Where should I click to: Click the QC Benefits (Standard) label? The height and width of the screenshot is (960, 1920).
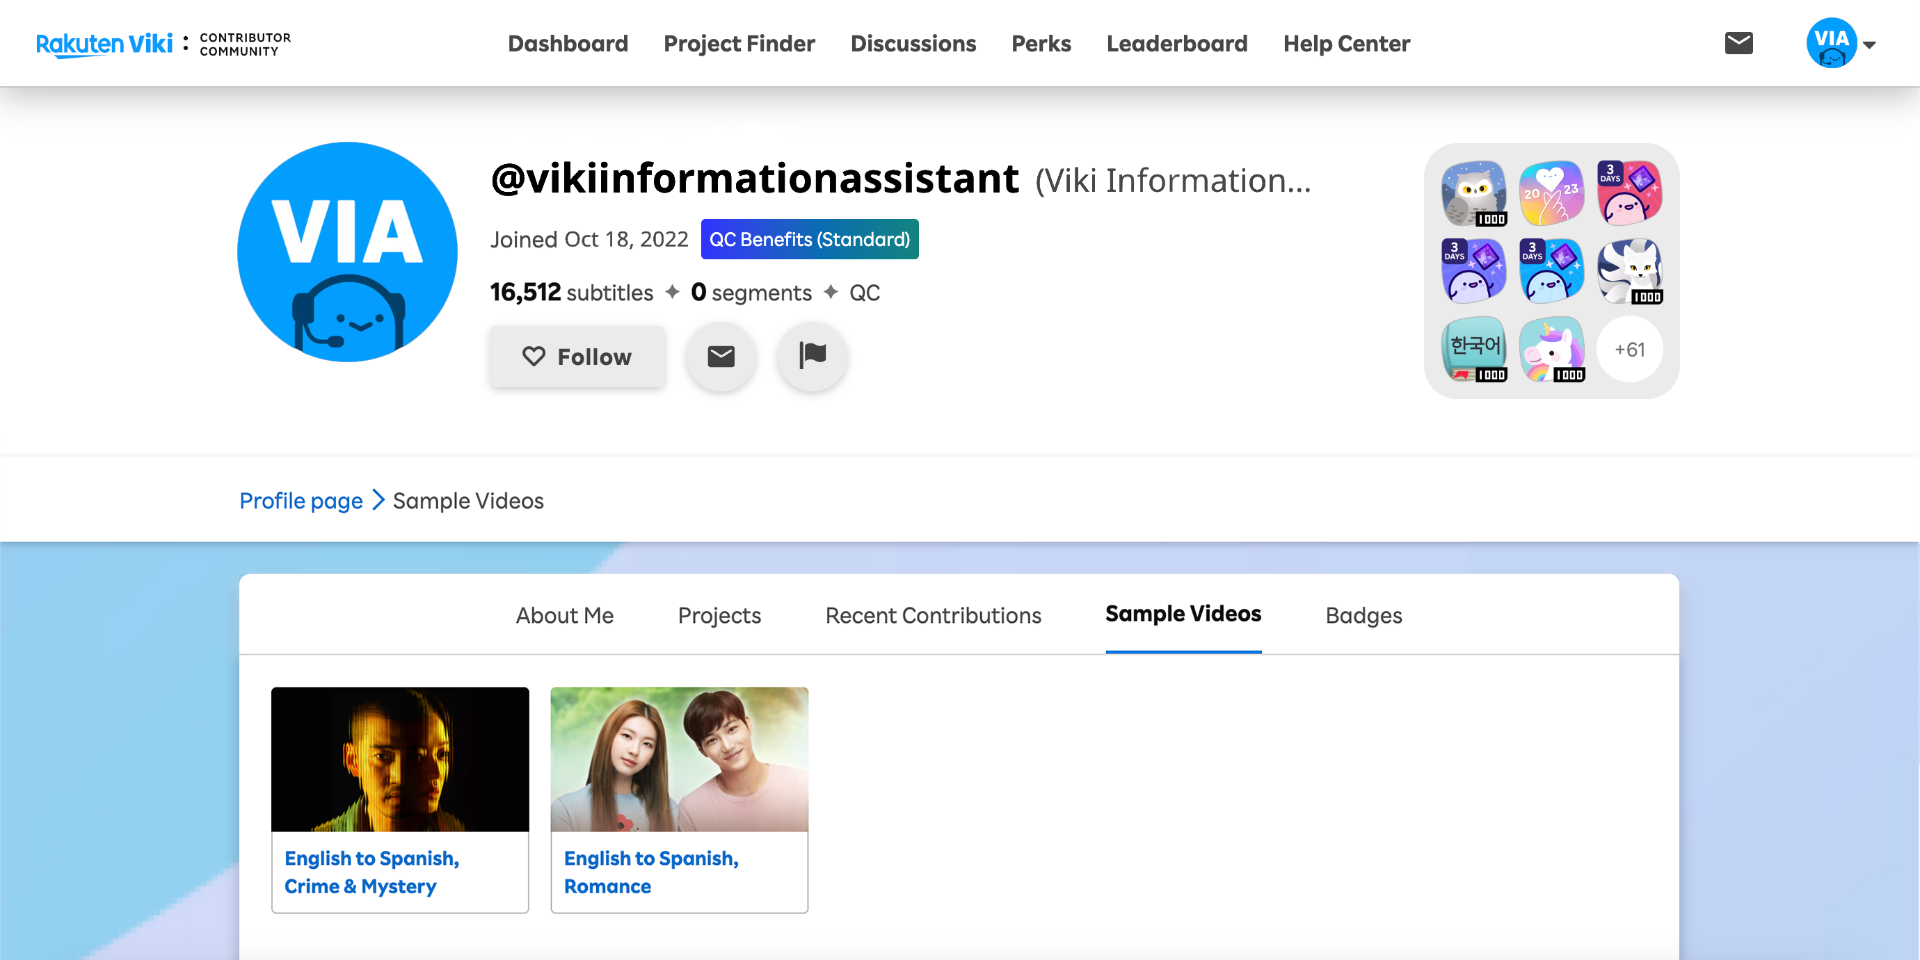pyautogui.click(x=810, y=239)
